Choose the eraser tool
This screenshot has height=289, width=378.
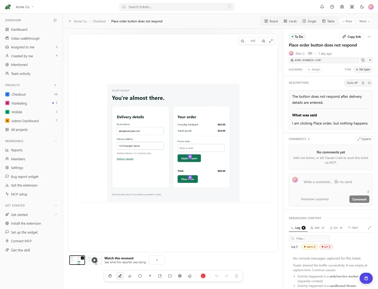(190, 276)
